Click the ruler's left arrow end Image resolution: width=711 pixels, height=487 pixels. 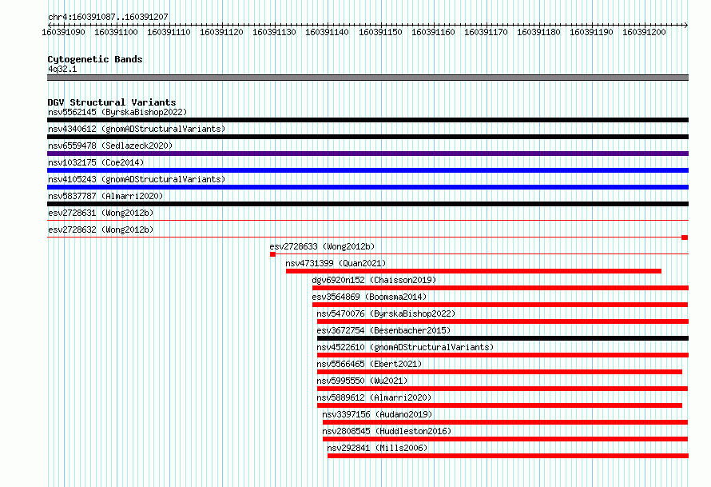point(50,25)
